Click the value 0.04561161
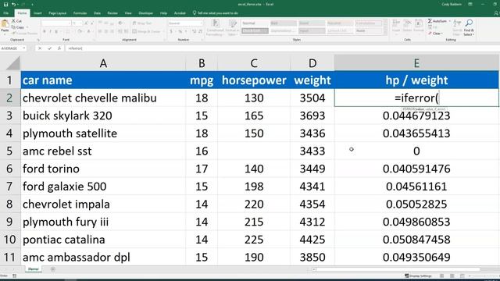 click(416, 187)
